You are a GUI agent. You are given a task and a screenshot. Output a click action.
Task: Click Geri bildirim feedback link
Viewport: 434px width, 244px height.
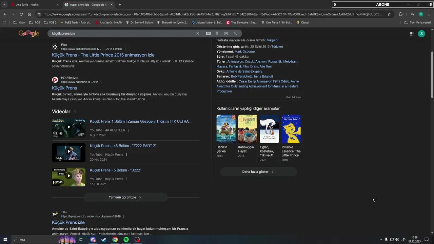[x=293, y=97]
